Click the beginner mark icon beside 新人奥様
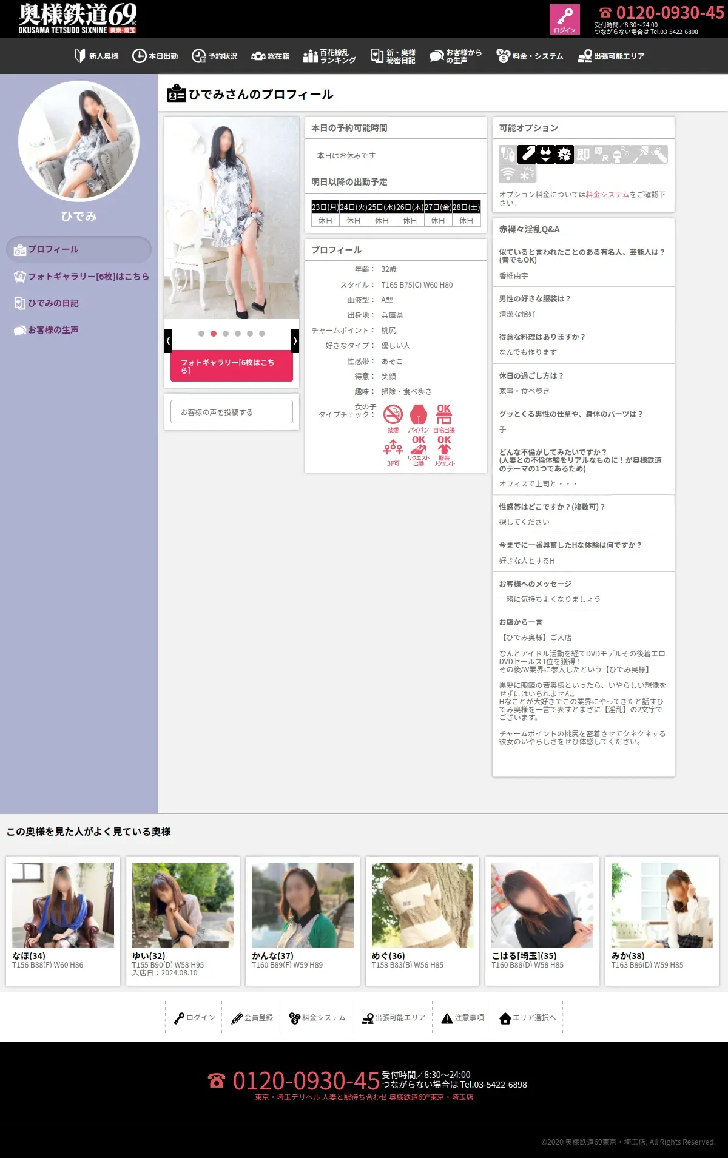728x1158 pixels. point(80,56)
